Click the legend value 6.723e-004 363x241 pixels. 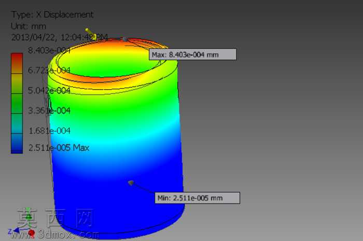point(49,70)
